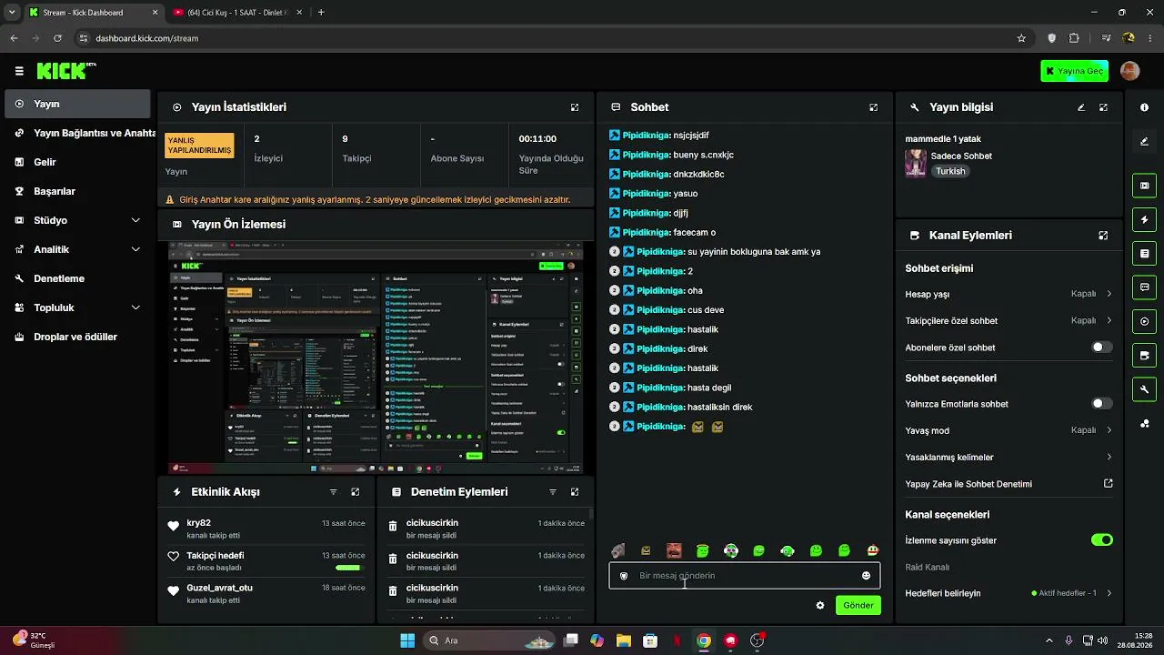Click the info icon in the right rail
The width and height of the screenshot is (1164, 655).
pyautogui.click(x=1144, y=107)
